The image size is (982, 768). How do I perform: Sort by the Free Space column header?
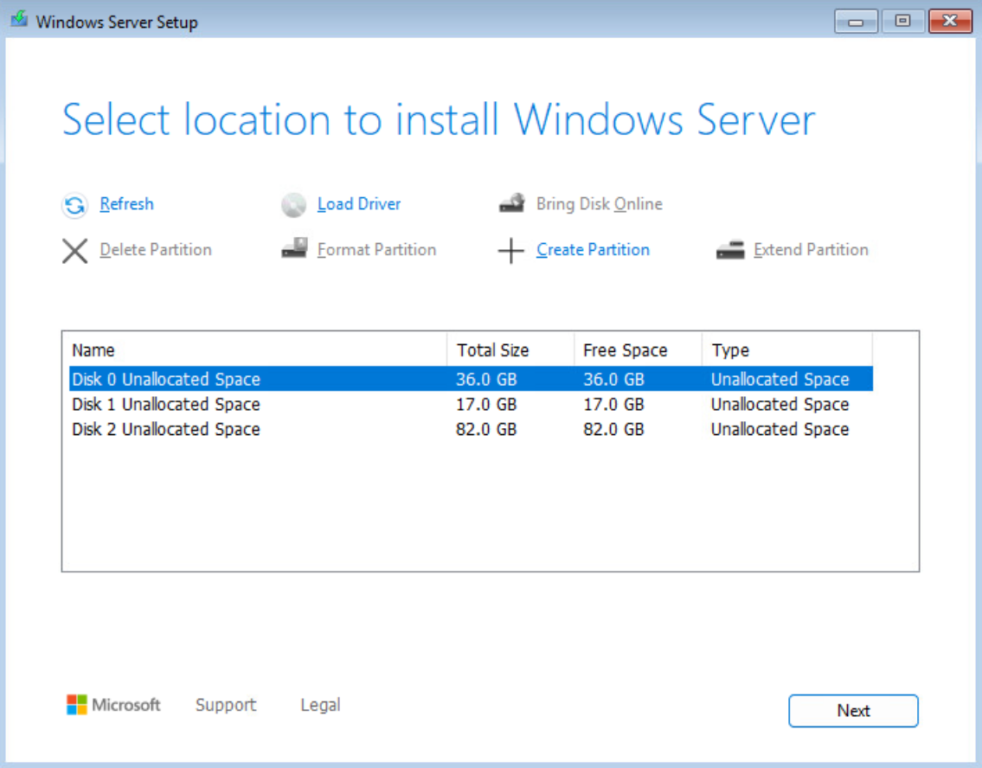click(x=638, y=350)
